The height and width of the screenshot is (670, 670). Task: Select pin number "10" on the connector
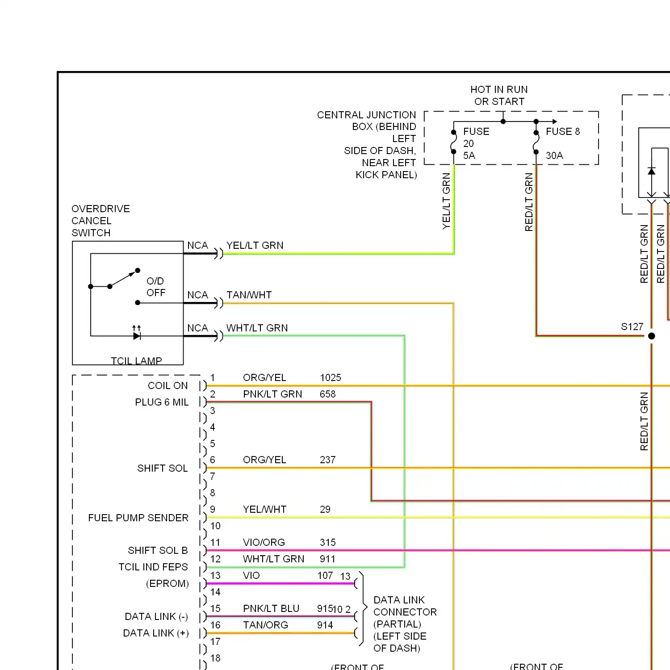[215, 526]
